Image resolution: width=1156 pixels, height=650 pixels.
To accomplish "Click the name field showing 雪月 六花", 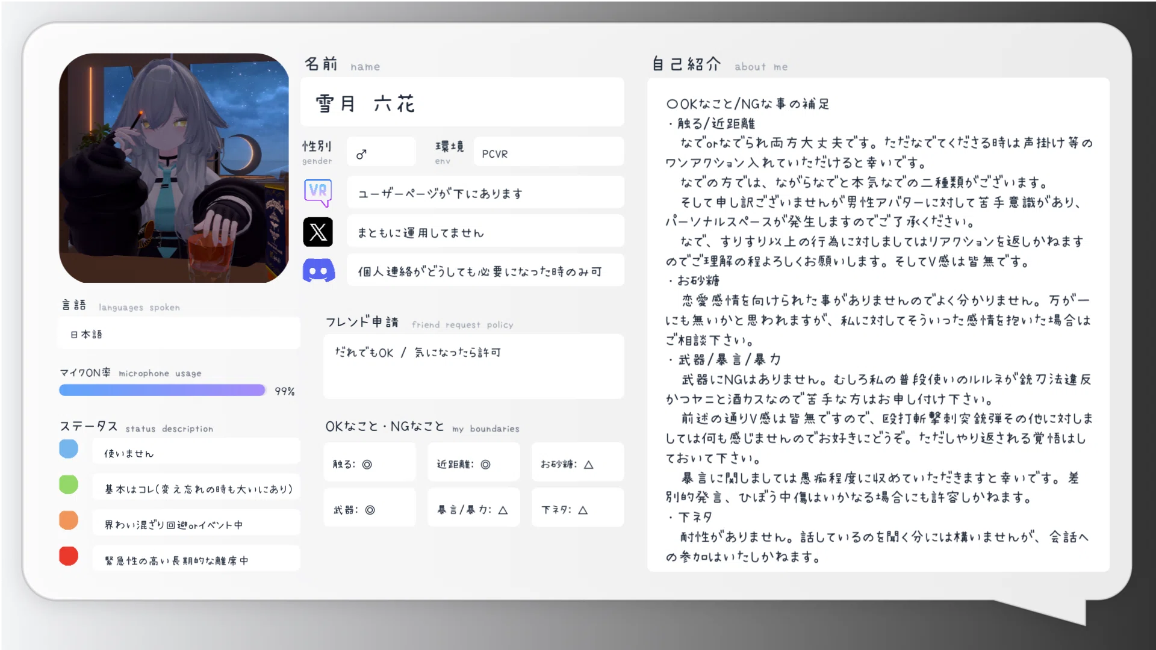I will (x=462, y=102).
